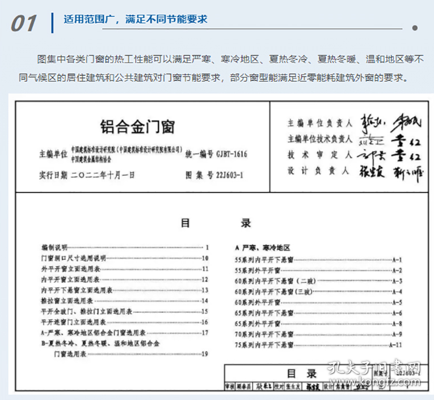
Task: Click the entry B-夏热冬冷、夏热冬暖、温和地区铝合金
Action: (100, 343)
